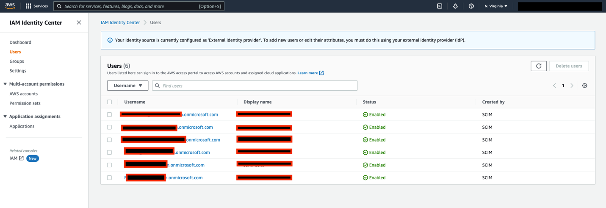Click the Find users search field
The width and height of the screenshot is (606, 208).
point(255,86)
